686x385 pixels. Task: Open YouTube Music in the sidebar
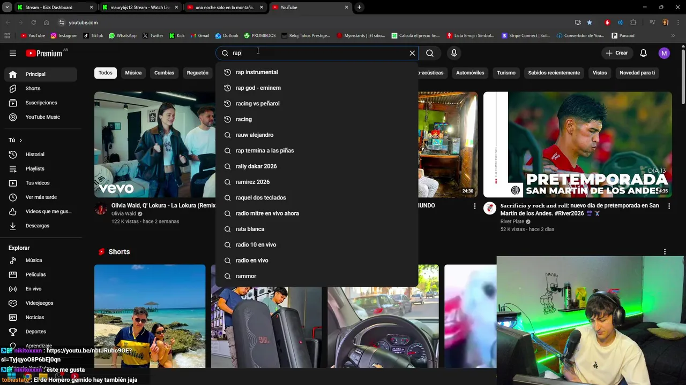point(41,117)
